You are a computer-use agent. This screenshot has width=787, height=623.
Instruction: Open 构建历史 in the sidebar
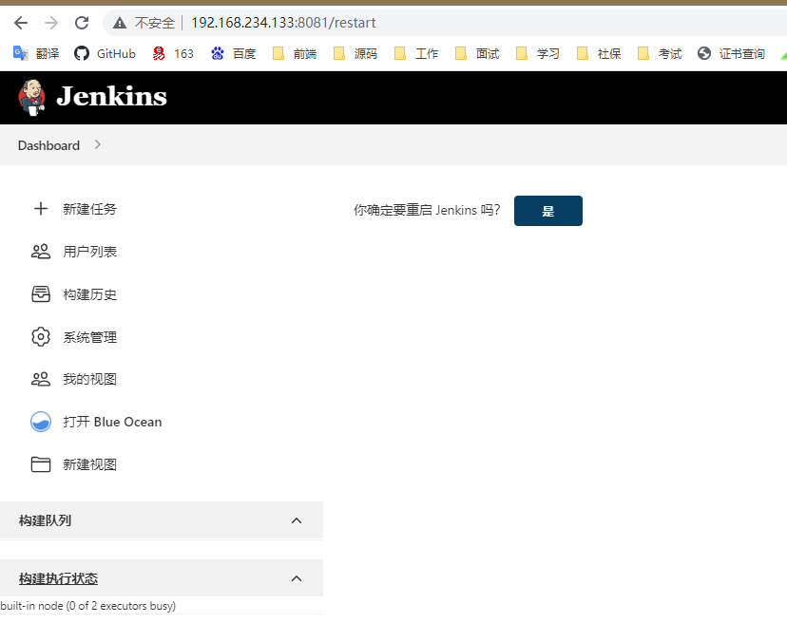[90, 294]
